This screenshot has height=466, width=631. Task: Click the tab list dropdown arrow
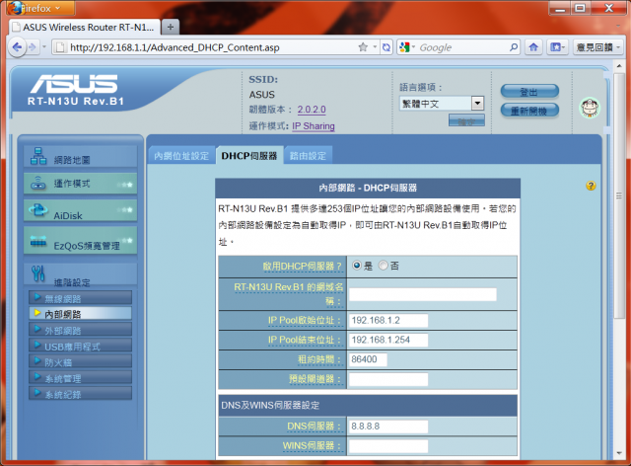[618, 26]
